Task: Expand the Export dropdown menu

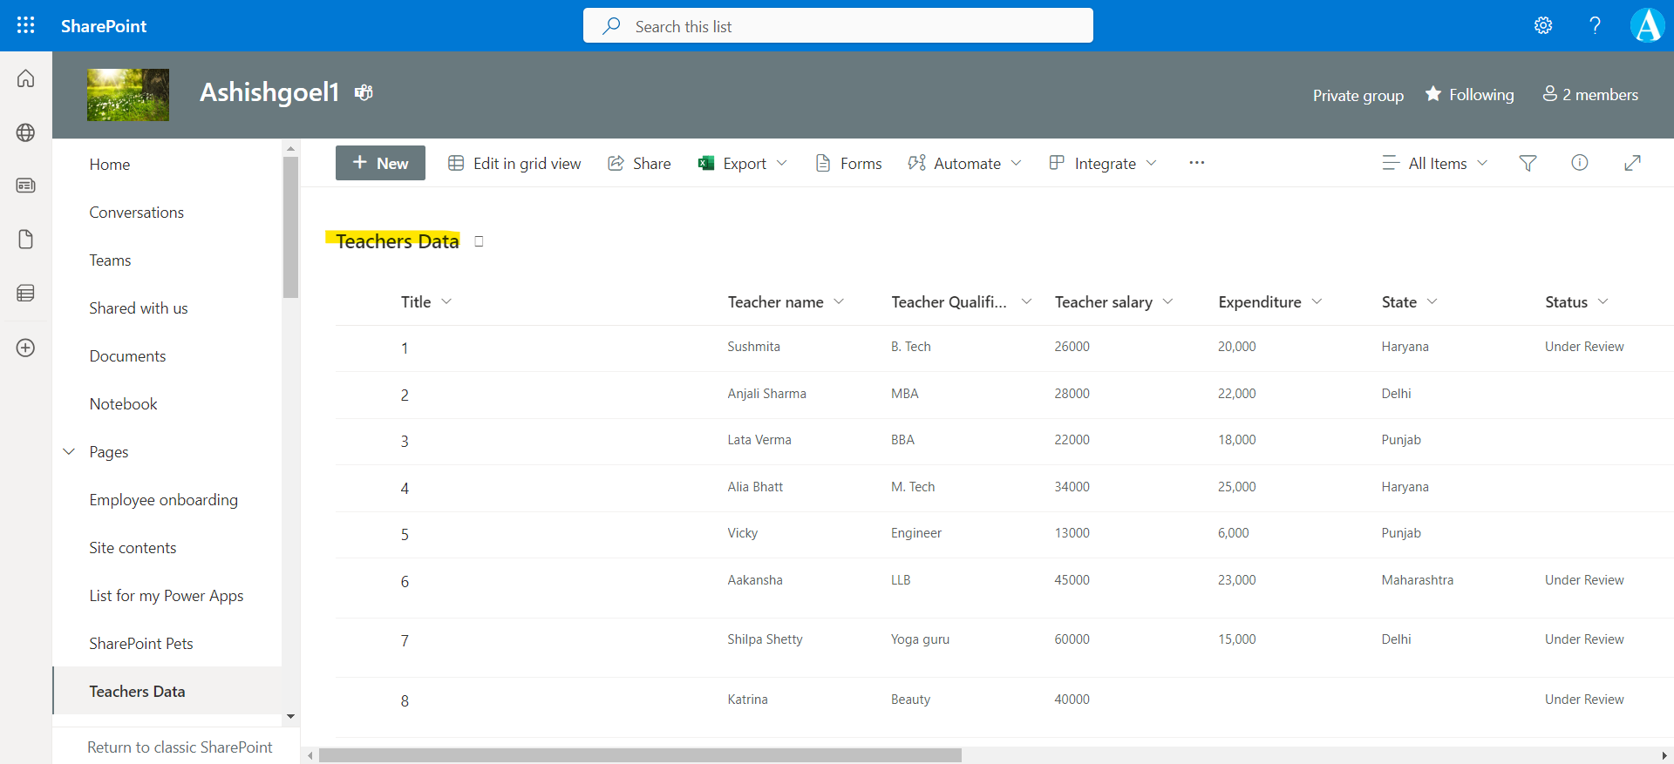Action: coord(781,163)
